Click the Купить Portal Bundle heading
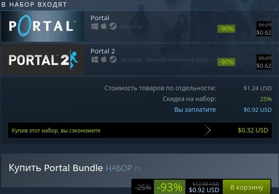 [x=56, y=168]
